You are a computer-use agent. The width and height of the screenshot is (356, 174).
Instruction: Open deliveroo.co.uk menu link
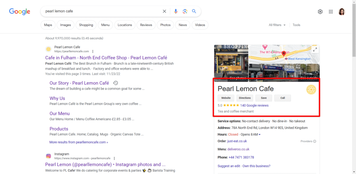click(x=238, y=149)
